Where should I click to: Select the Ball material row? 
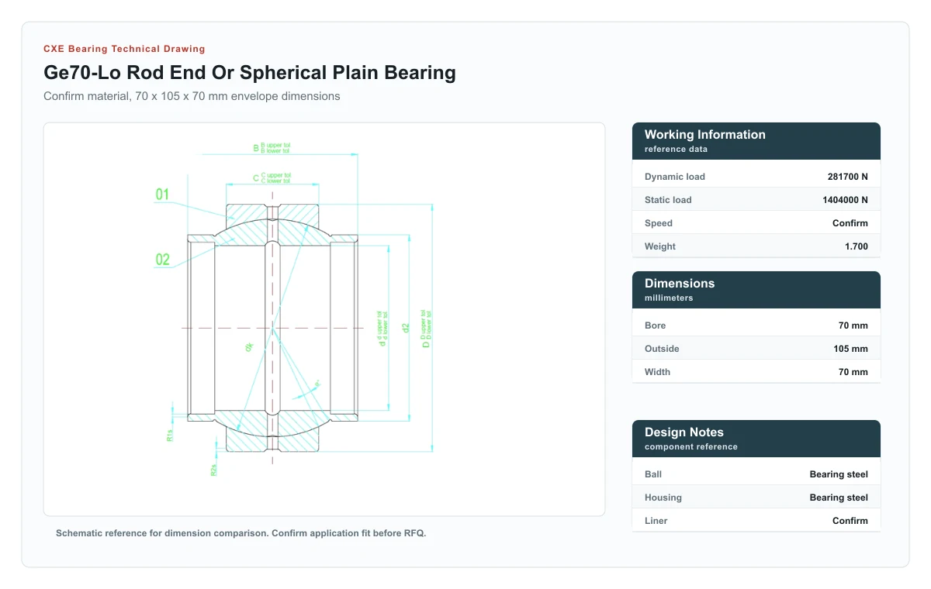[756, 474]
